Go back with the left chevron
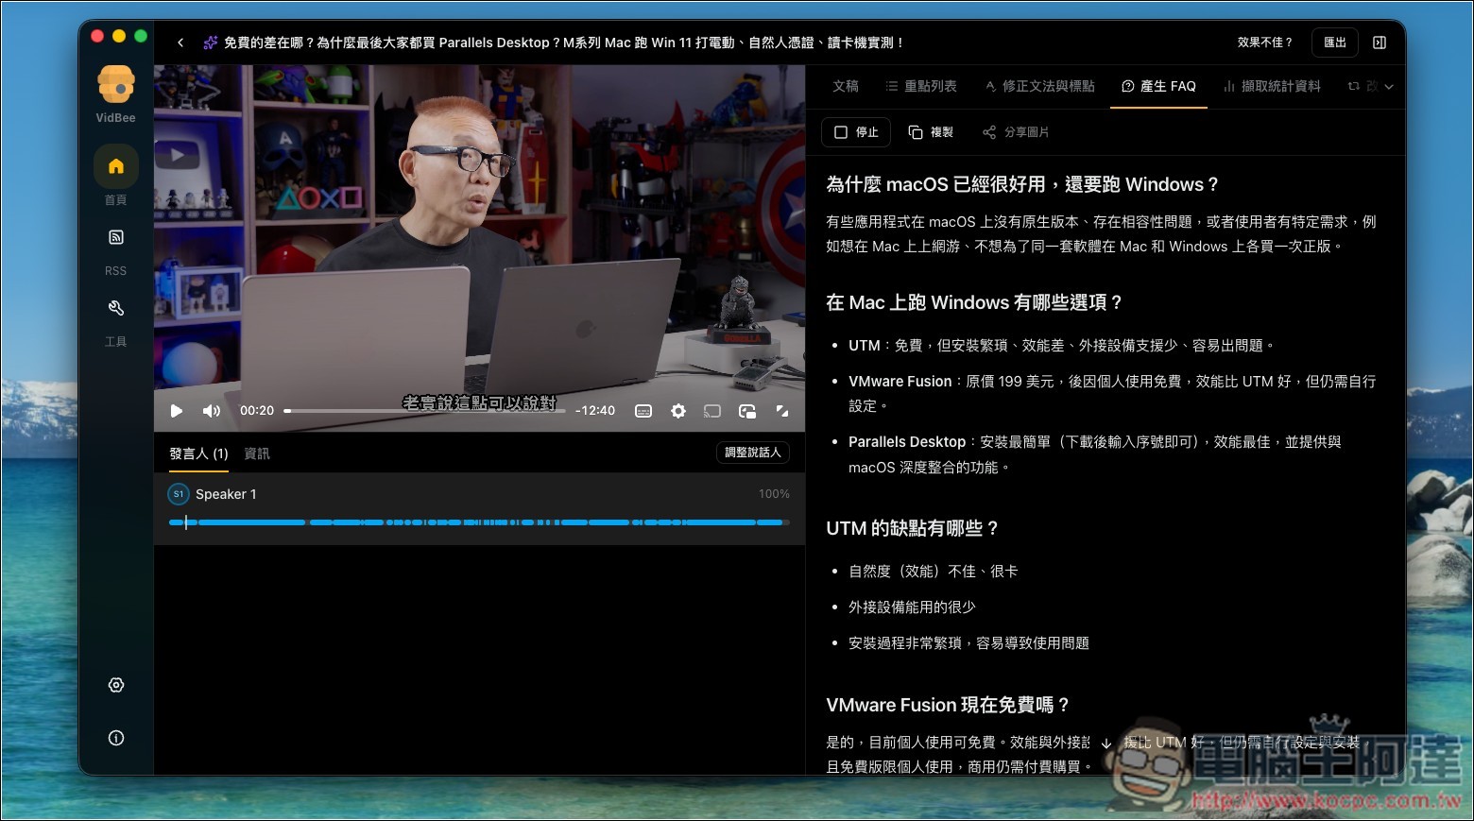Screen dimensions: 1474x821 pos(180,43)
